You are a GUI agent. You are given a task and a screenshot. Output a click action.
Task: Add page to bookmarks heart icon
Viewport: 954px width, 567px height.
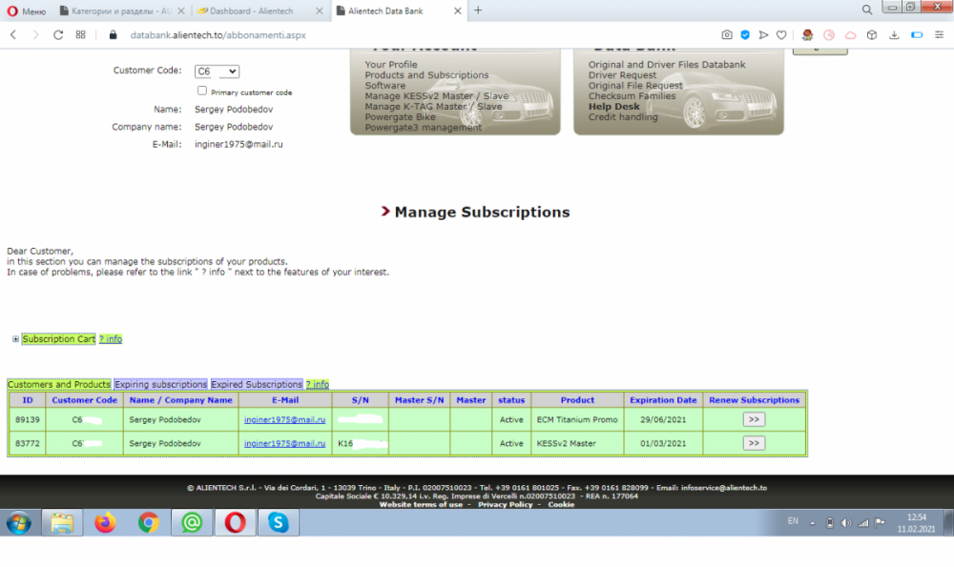click(781, 34)
